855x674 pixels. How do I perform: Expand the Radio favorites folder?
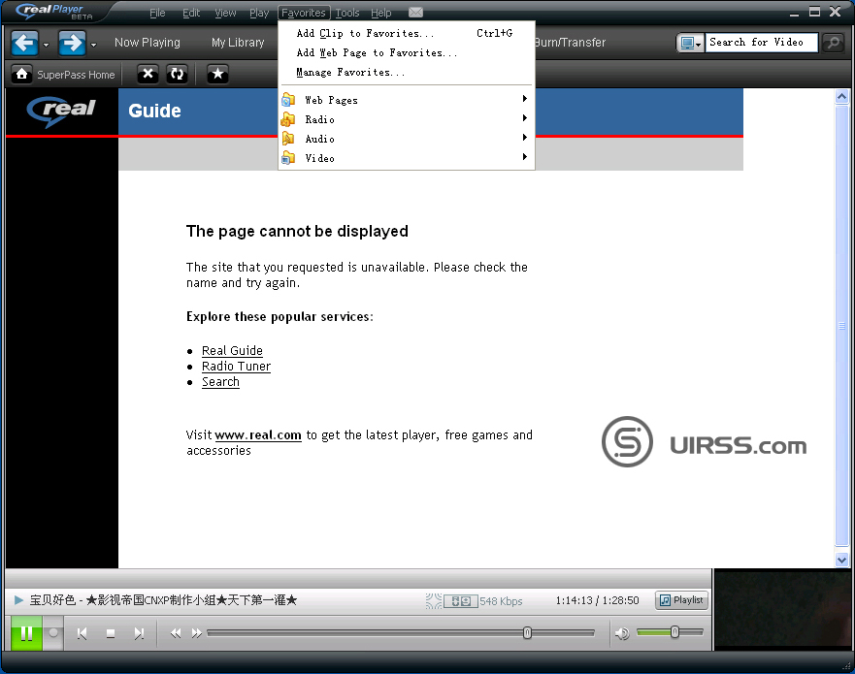point(407,119)
